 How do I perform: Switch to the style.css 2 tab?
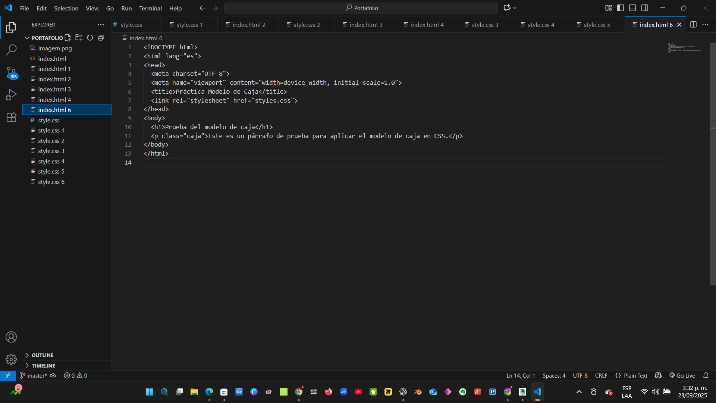(307, 25)
